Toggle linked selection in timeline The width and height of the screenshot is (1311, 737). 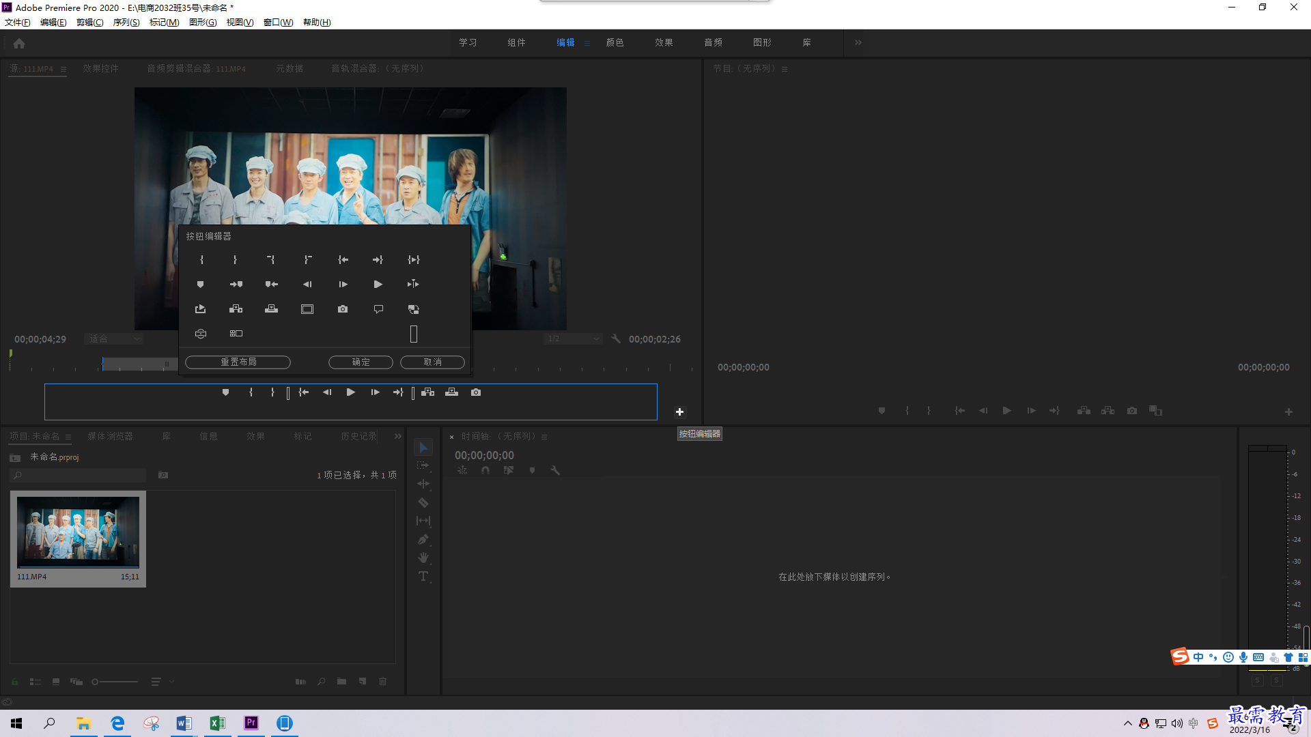pos(509,470)
